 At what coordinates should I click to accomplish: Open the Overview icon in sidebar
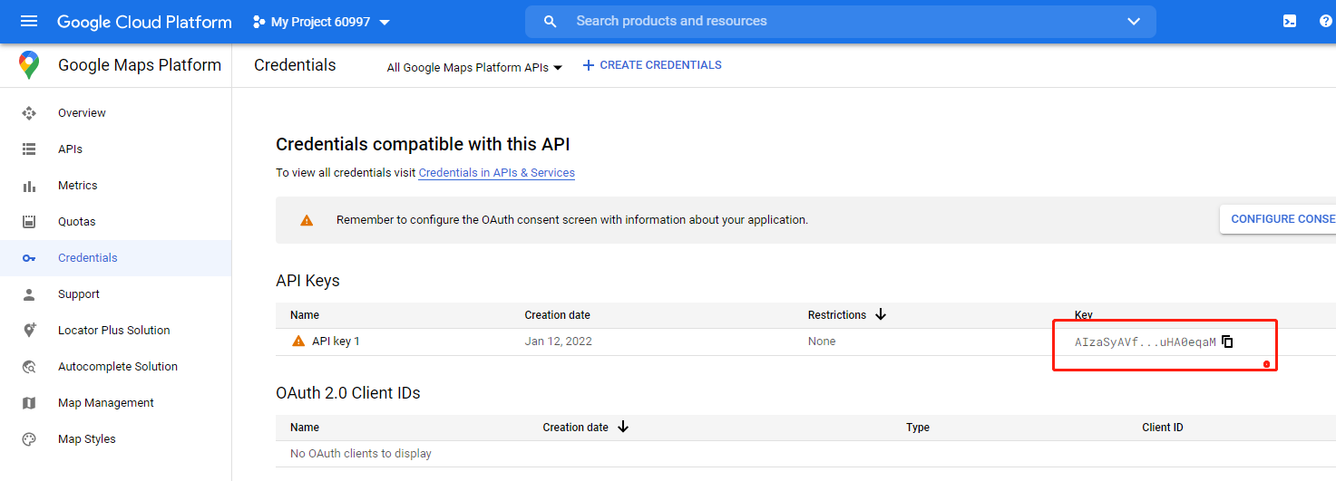[29, 113]
